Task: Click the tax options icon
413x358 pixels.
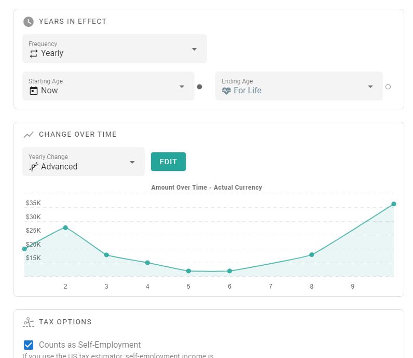Action: click(x=29, y=322)
